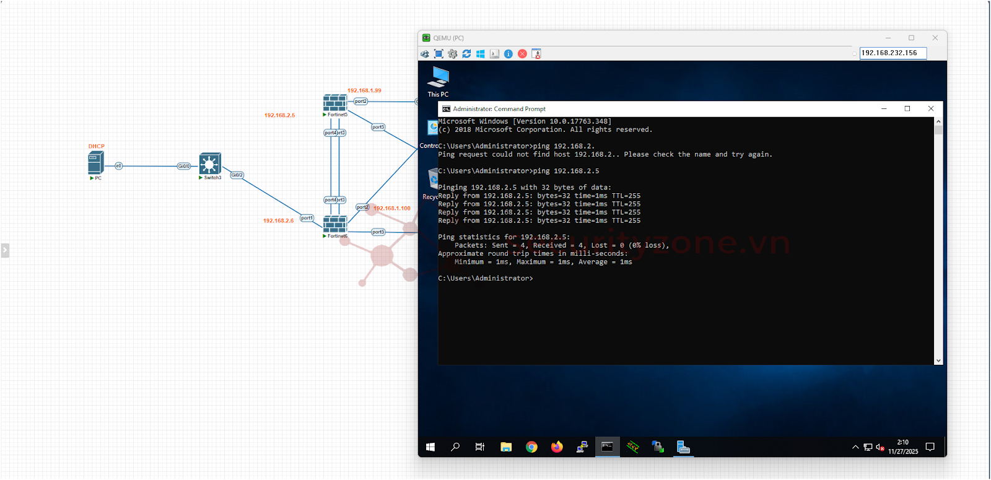991x480 pixels.
Task: Click the blue refresh arrows icon
Action: 466,54
